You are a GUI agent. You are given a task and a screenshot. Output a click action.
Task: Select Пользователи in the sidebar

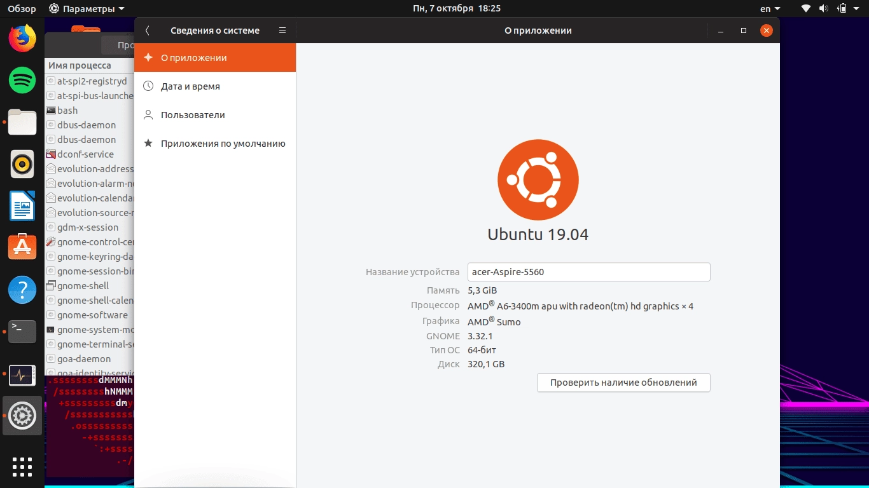coord(215,115)
